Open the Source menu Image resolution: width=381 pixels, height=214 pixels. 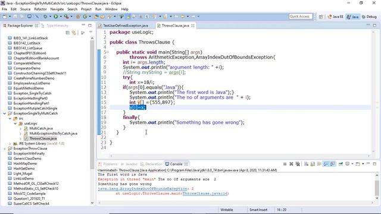[25, 10]
